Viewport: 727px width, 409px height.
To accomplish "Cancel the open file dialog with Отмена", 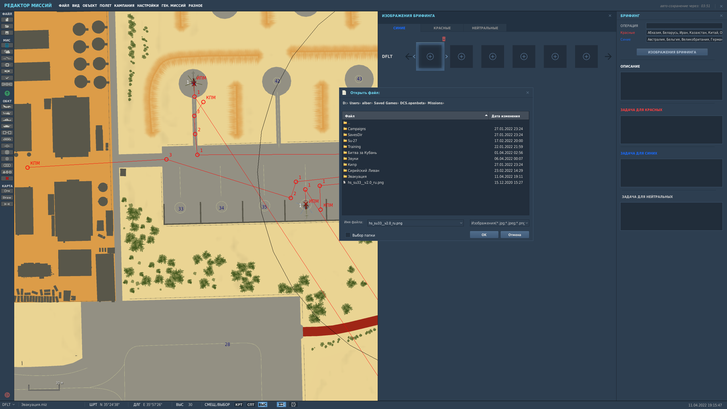I will point(515,235).
